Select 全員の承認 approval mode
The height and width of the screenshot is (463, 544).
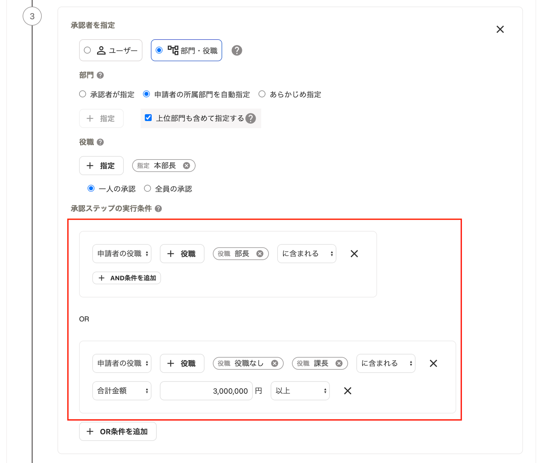pyautogui.click(x=147, y=188)
